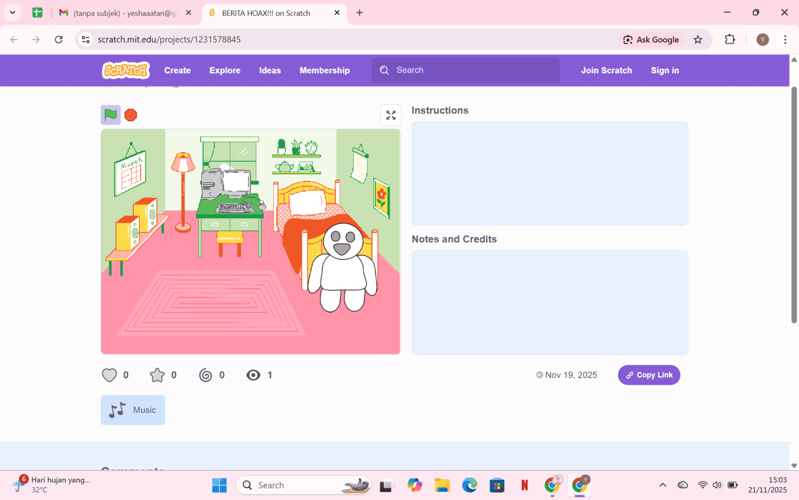
Task: Open Chrome three-dot menu
Action: [785, 40]
